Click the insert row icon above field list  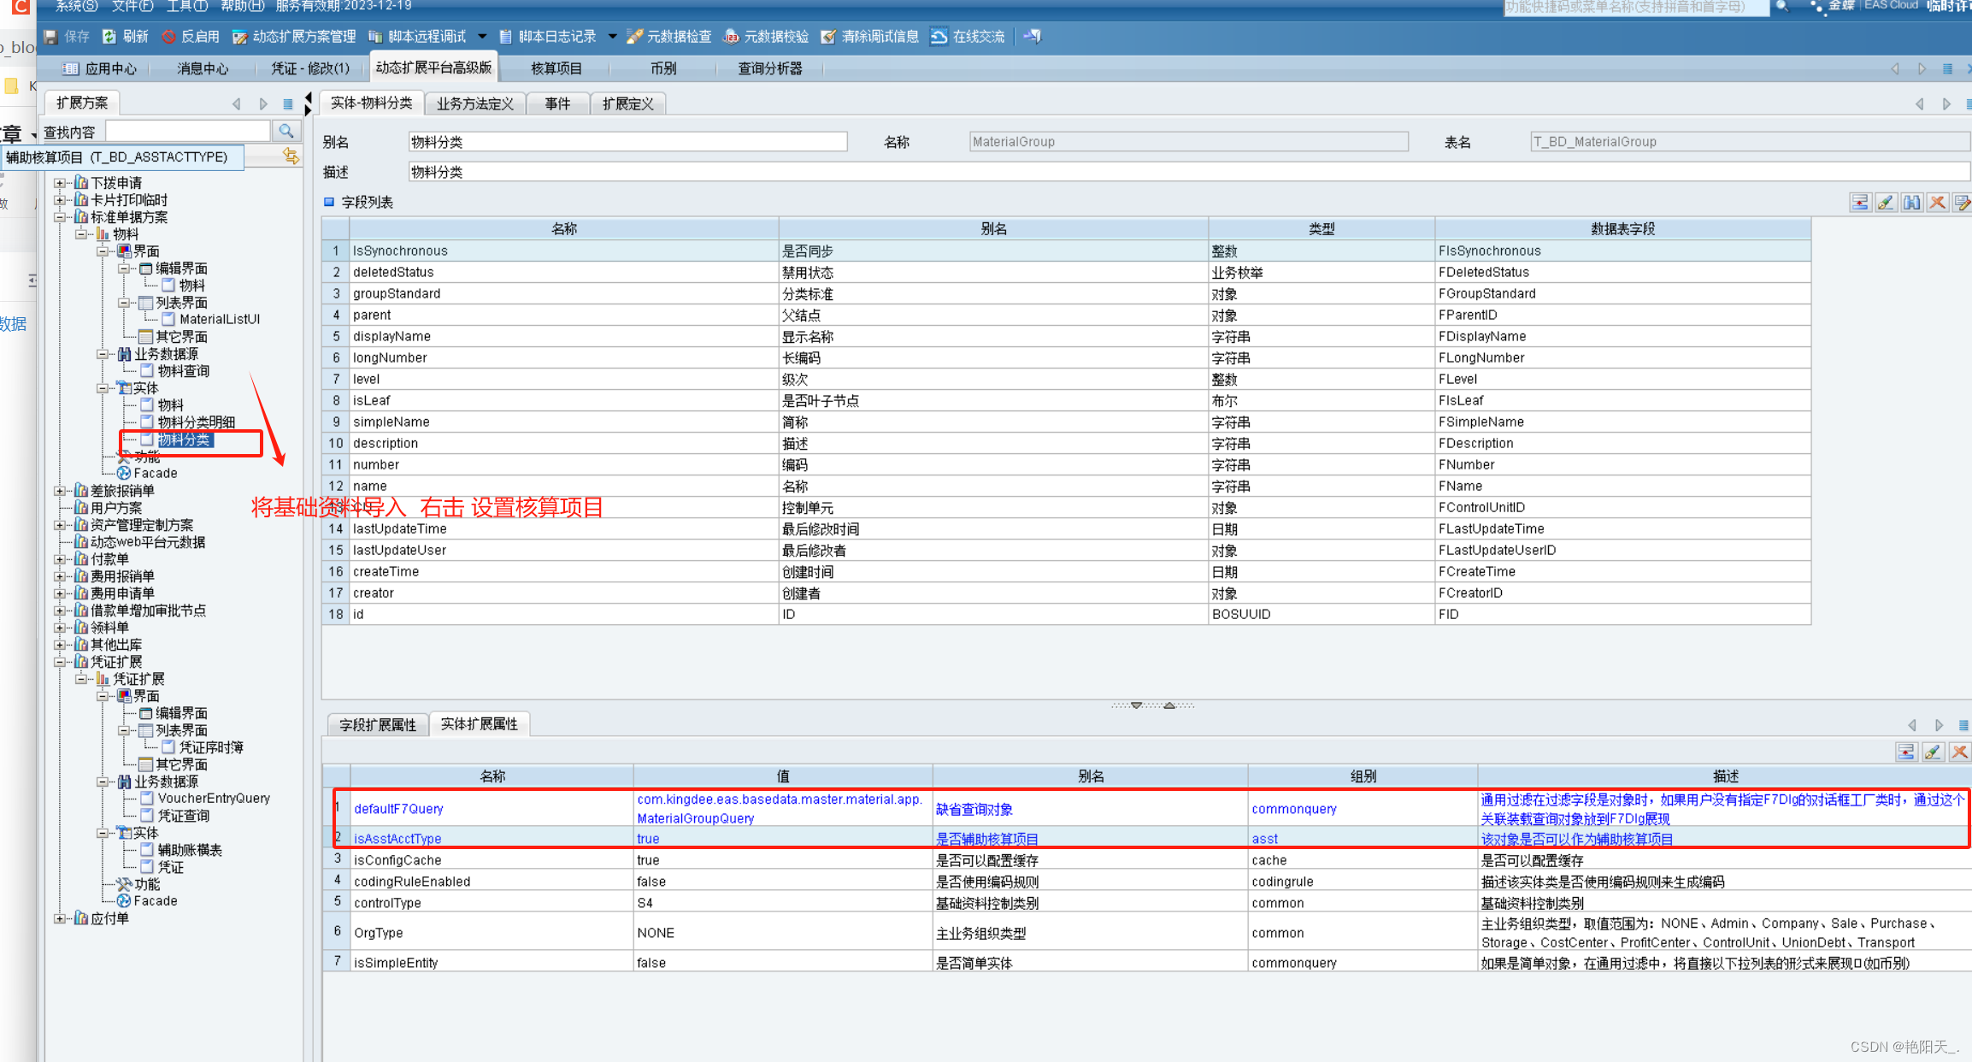1860,203
